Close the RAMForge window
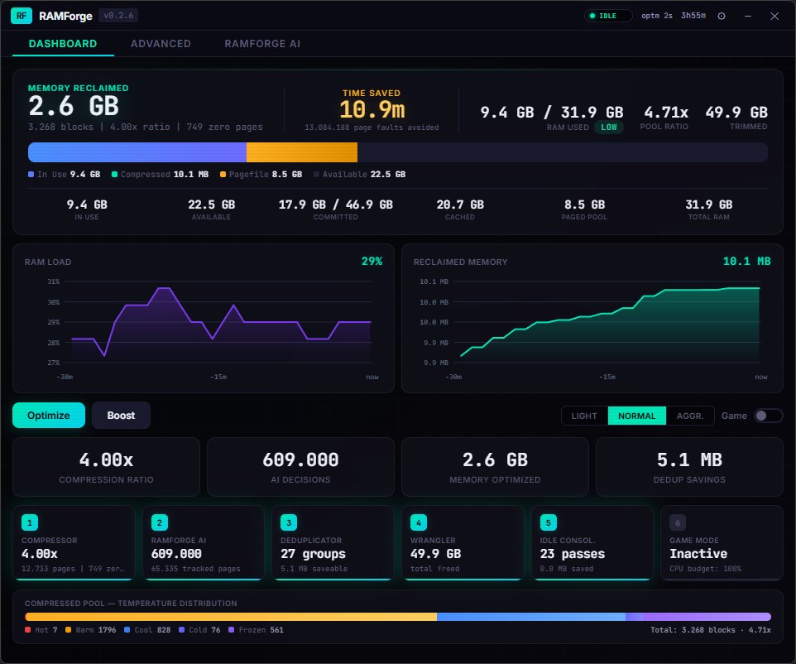This screenshot has height=664, width=796. coord(774,16)
